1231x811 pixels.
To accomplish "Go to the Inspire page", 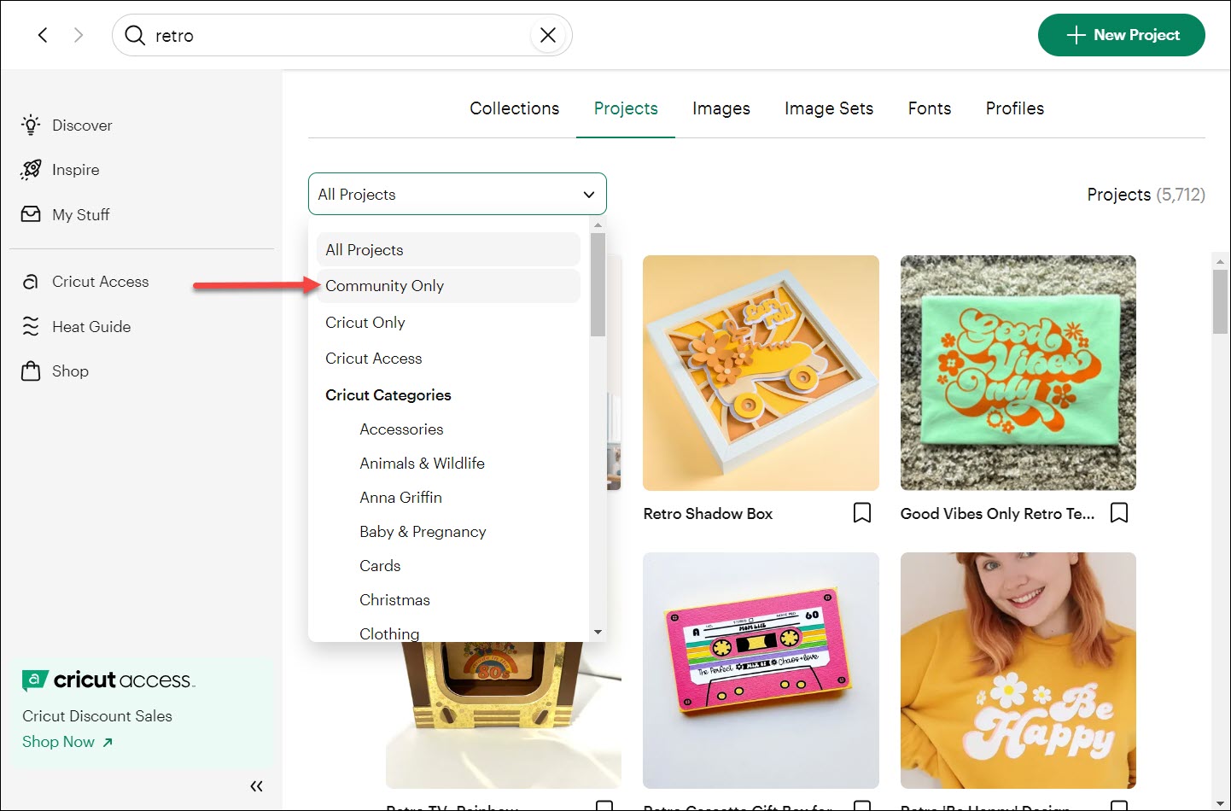I will click(x=75, y=170).
